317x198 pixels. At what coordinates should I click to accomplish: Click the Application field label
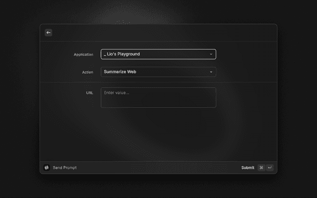click(83, 54)
